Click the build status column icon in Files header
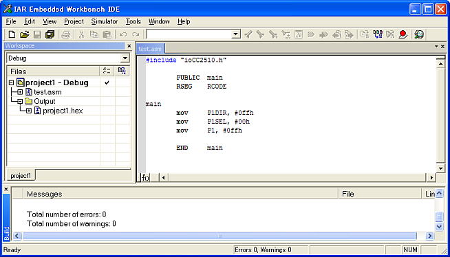The width and height of the screenshot is (450, 257). coord(122,71)
